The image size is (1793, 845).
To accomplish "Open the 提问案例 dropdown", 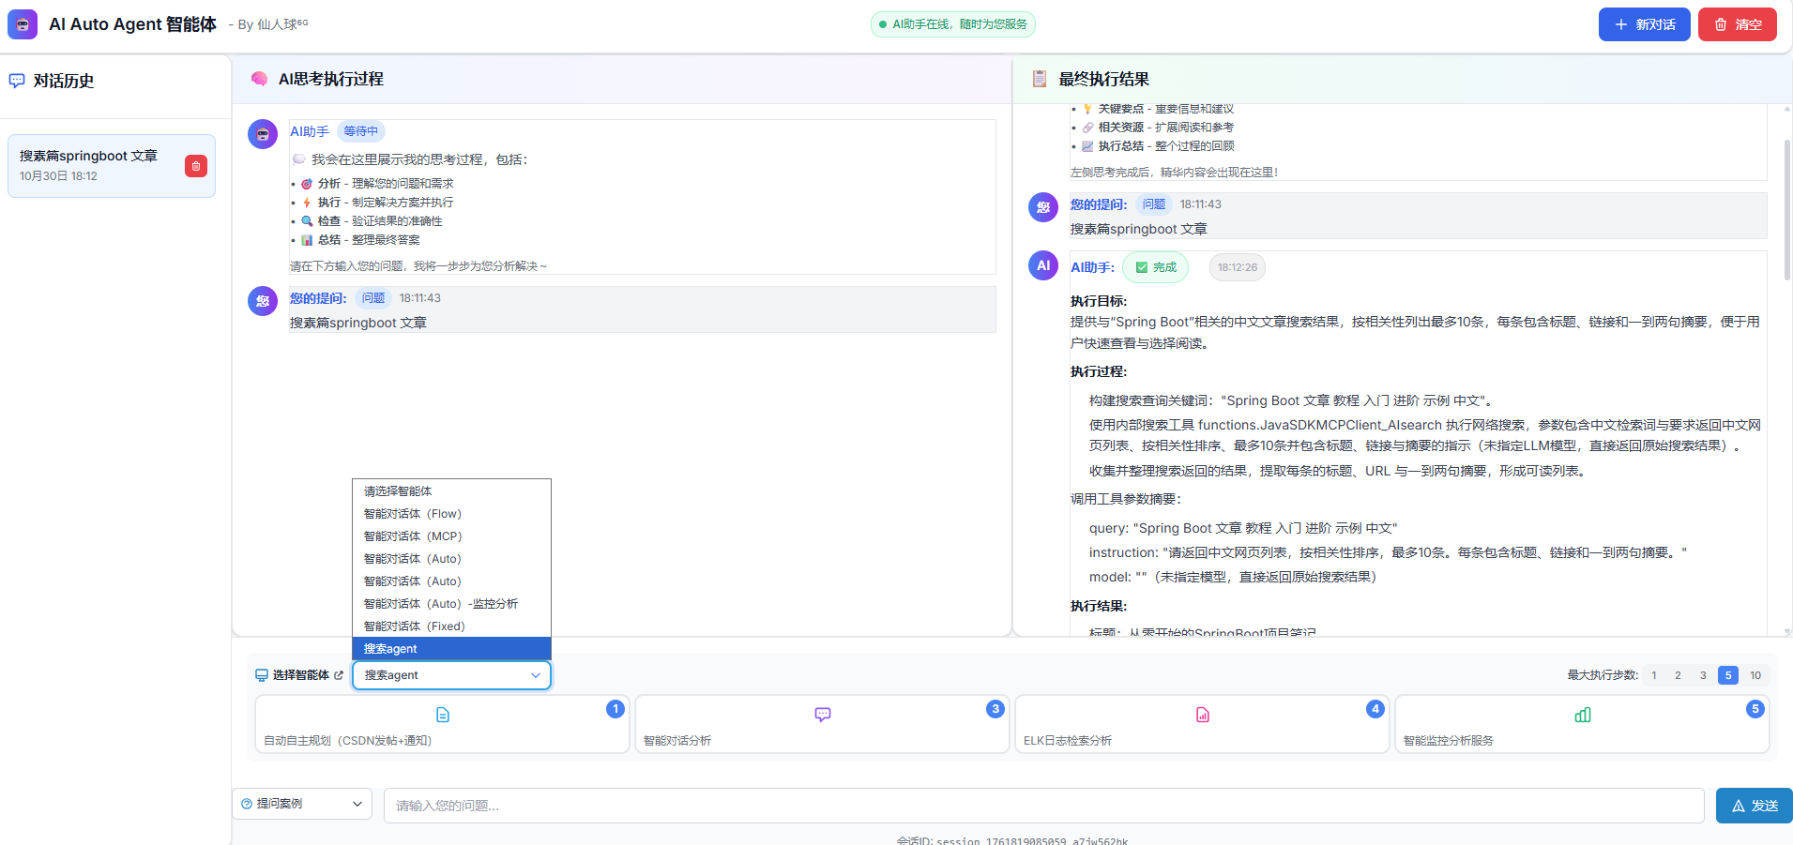I will click(x=302, y=804).
